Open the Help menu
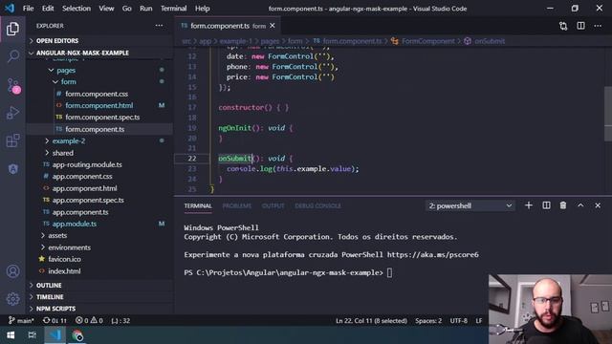 pos(202,9)
